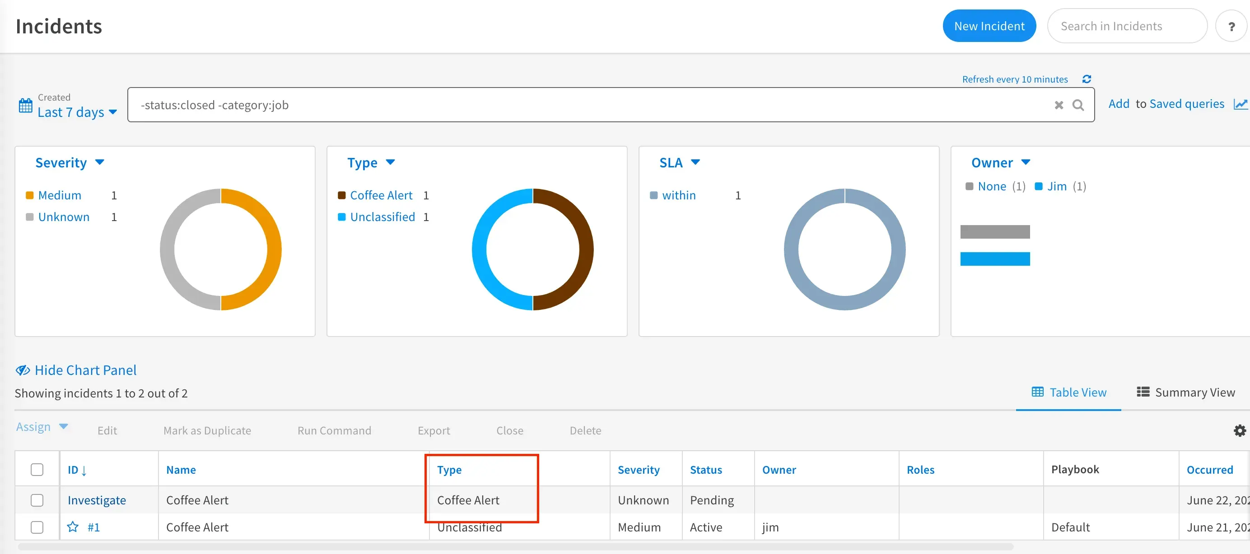
Task: Sort by the Name column header
Action: [x=181, y=470]
